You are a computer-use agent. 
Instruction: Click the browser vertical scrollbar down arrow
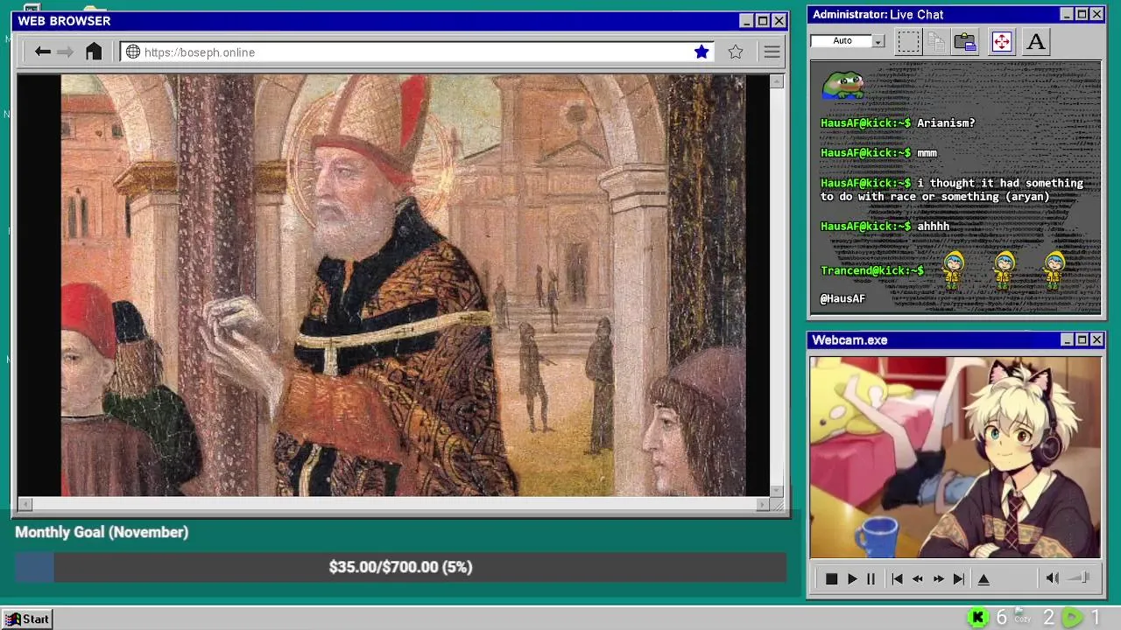[777, 492]
